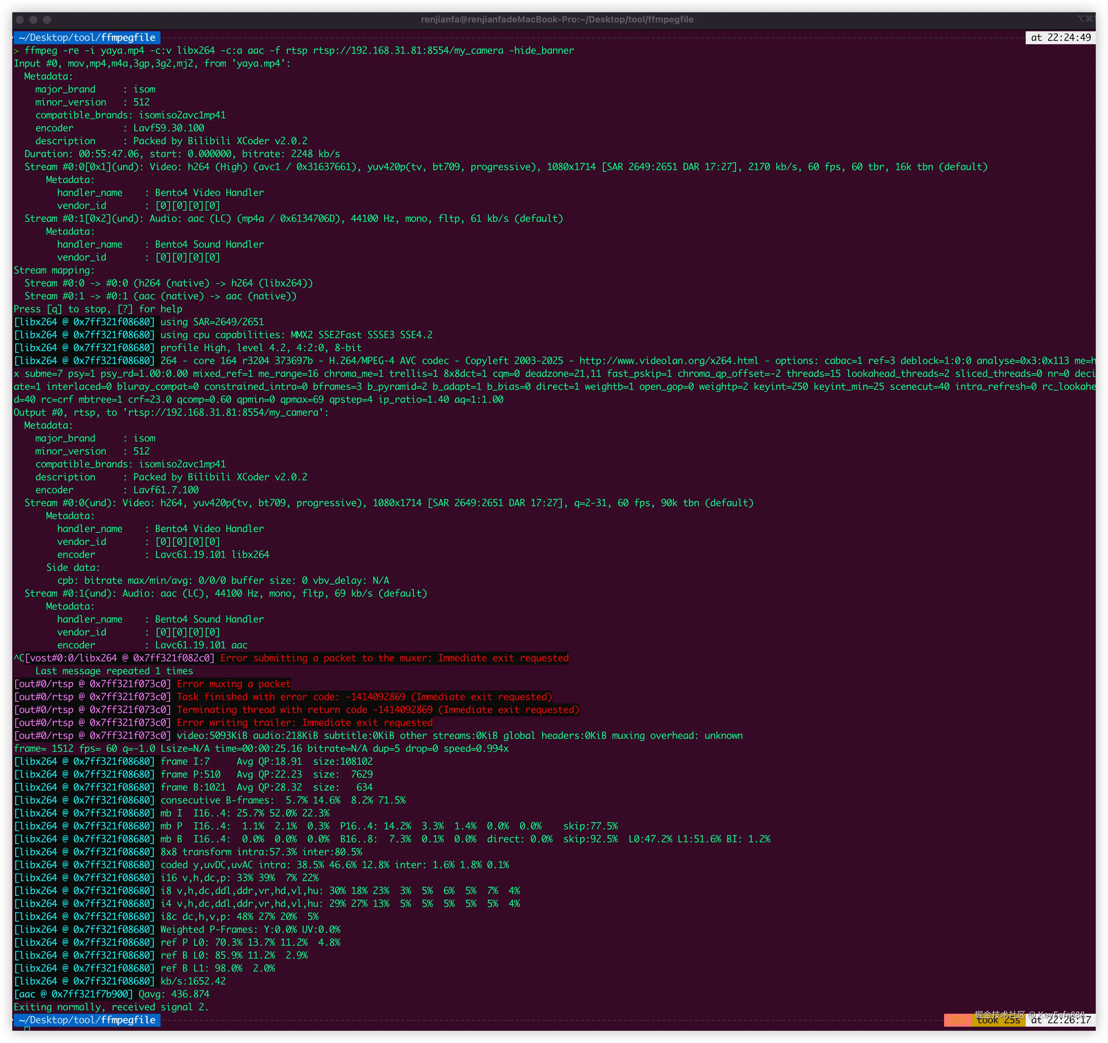Click the yellow minimize window button
Screen dimensions: 1108x1043
[x=33, y=19]
